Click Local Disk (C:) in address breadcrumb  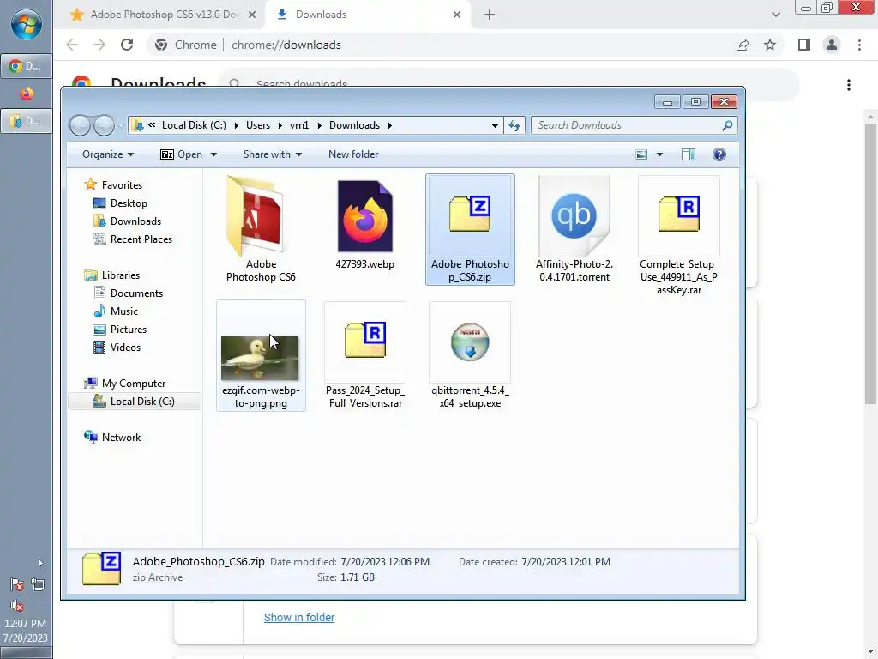[194, 125]
